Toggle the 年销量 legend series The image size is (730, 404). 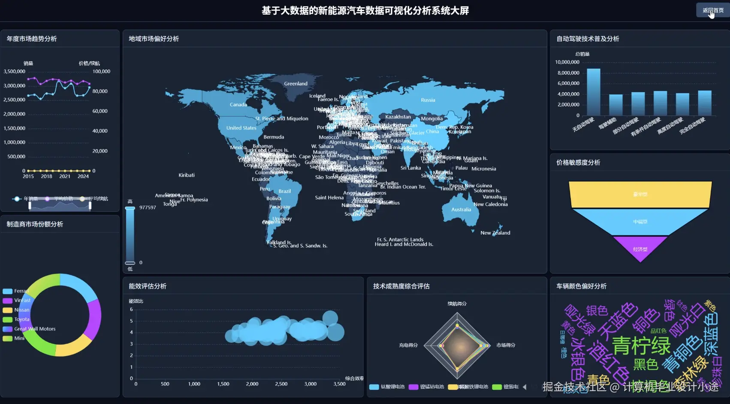[x=25, y=199]
